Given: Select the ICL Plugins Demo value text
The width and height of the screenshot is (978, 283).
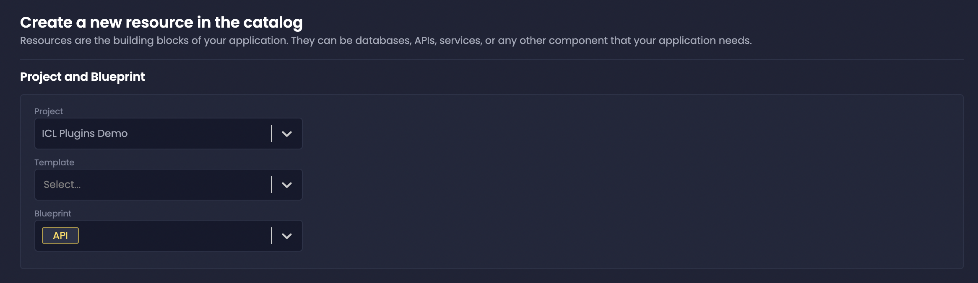Looking at the screenshot, I should (85, 134).
